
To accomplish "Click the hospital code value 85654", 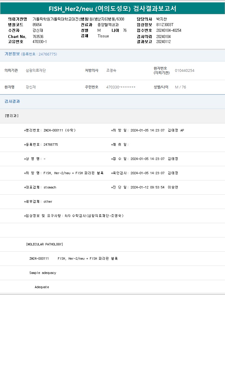I will (37, 25).
